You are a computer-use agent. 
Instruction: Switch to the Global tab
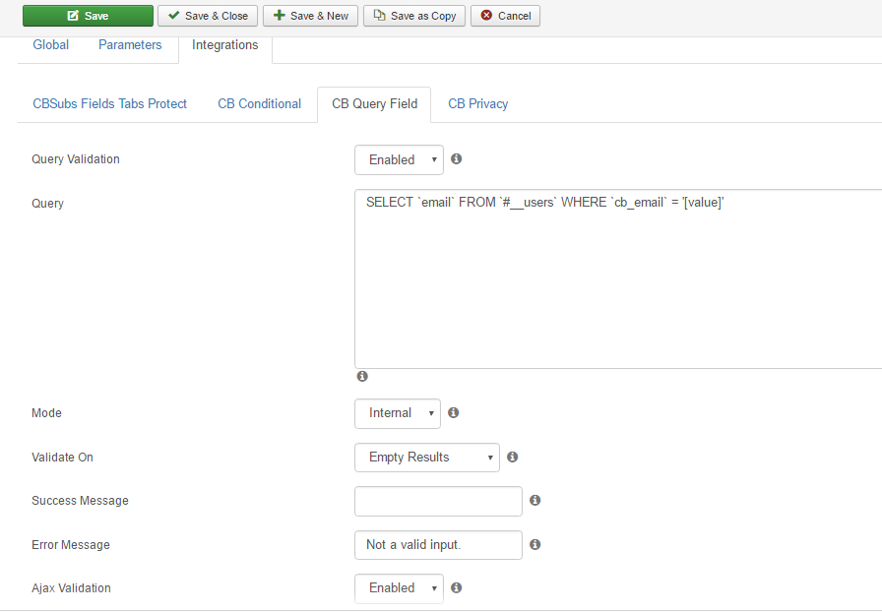tap(50, 45)
